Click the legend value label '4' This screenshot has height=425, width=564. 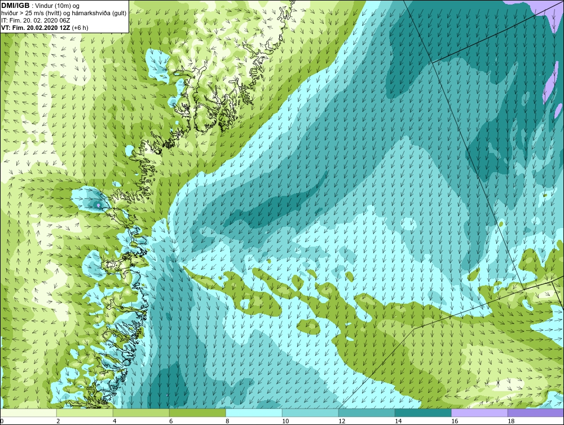tap(114, 421)
